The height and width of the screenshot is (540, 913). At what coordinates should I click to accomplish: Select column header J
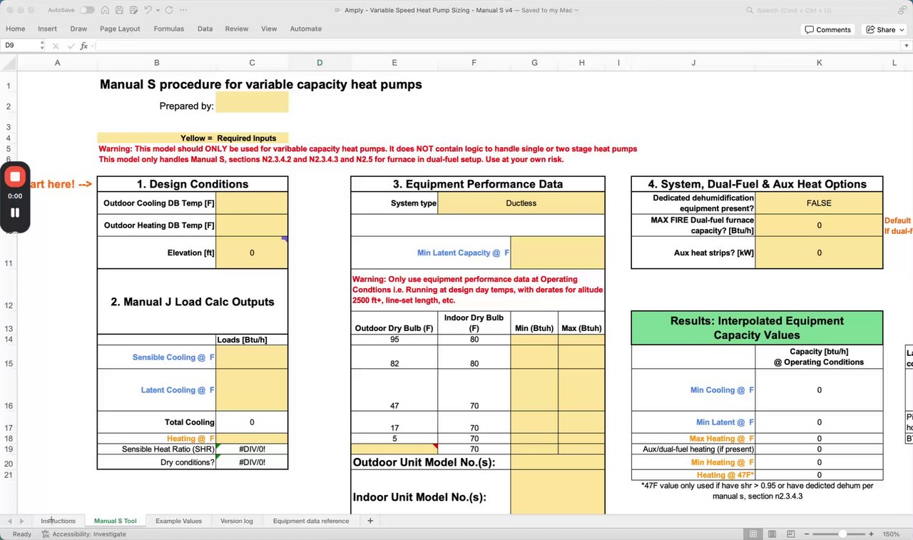coord(693,63)
